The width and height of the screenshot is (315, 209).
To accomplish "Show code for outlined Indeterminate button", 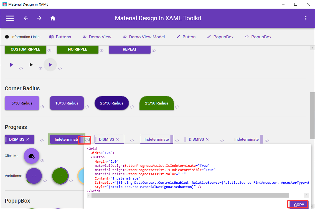I will click(177, 141).
